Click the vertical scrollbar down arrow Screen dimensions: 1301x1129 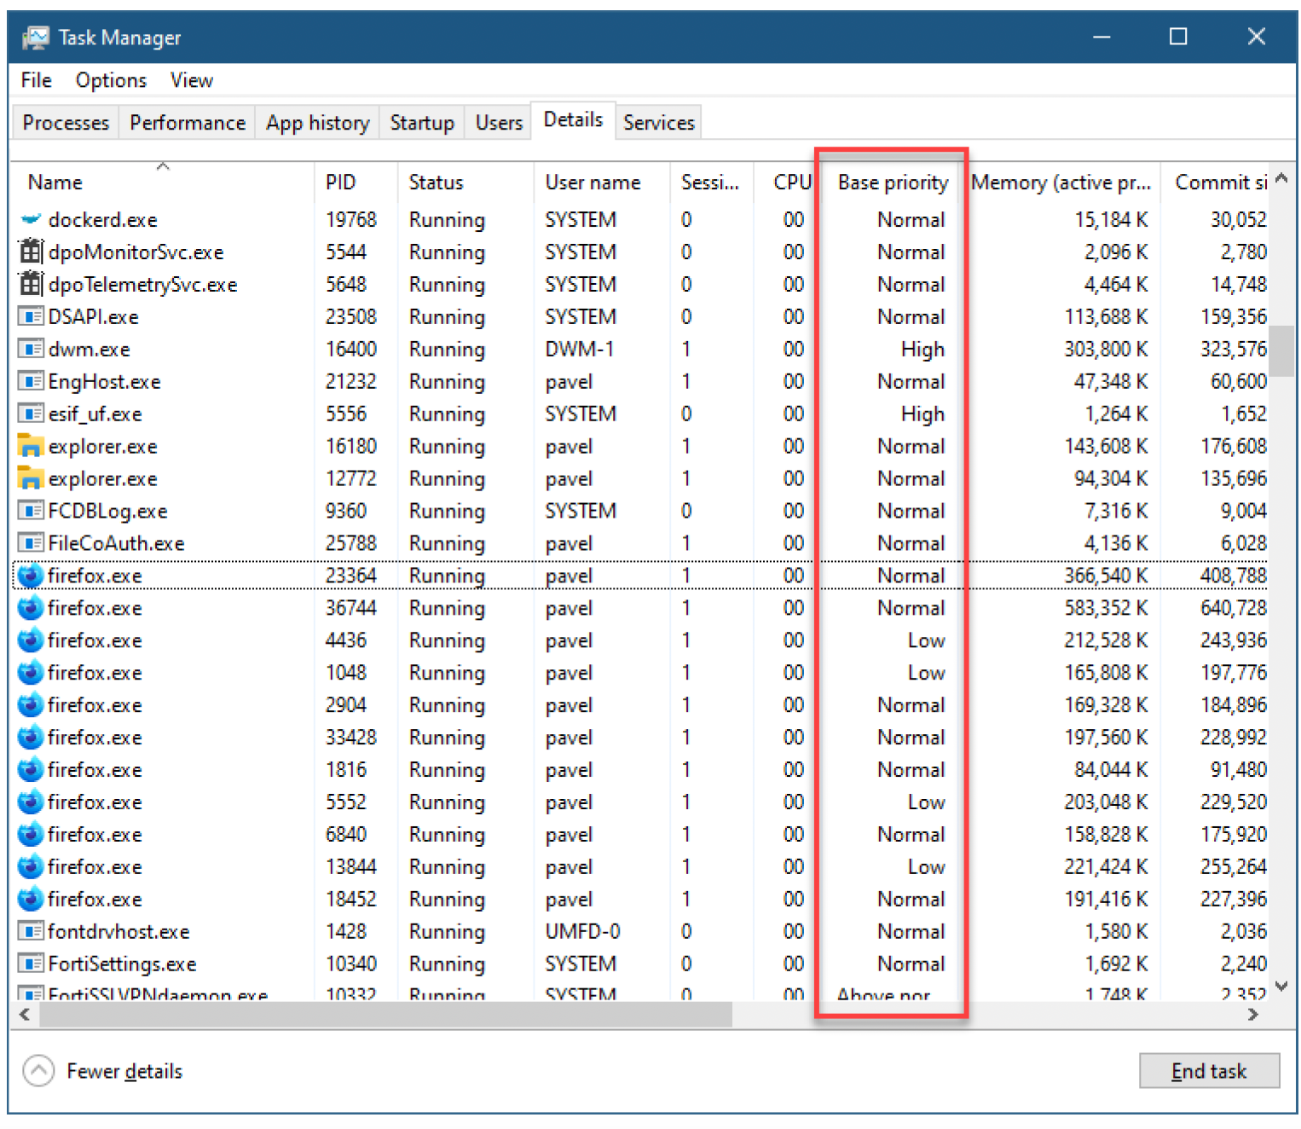coord(1281,986)
